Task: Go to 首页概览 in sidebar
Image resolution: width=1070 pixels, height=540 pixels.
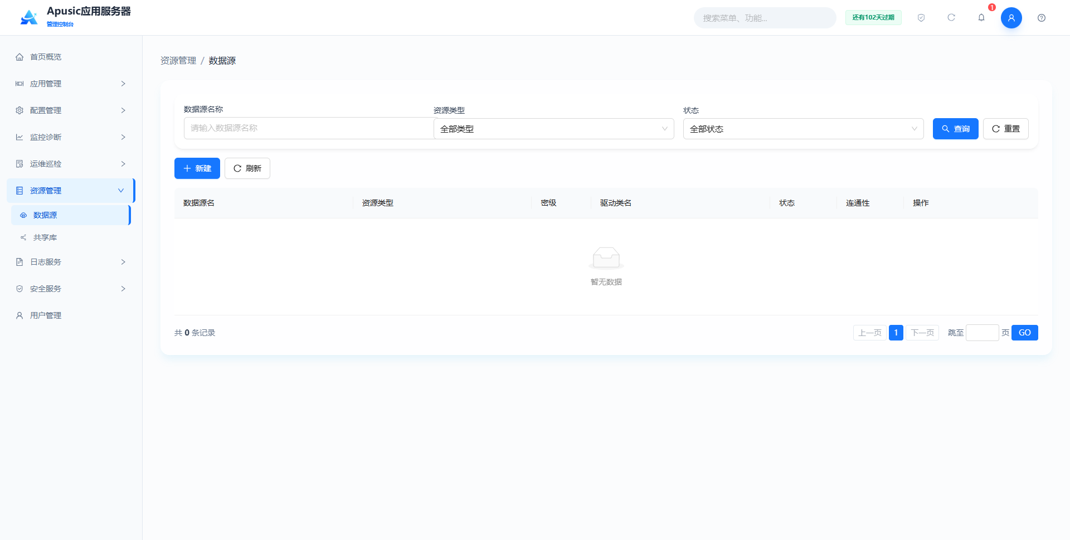Action: point(71,57)
